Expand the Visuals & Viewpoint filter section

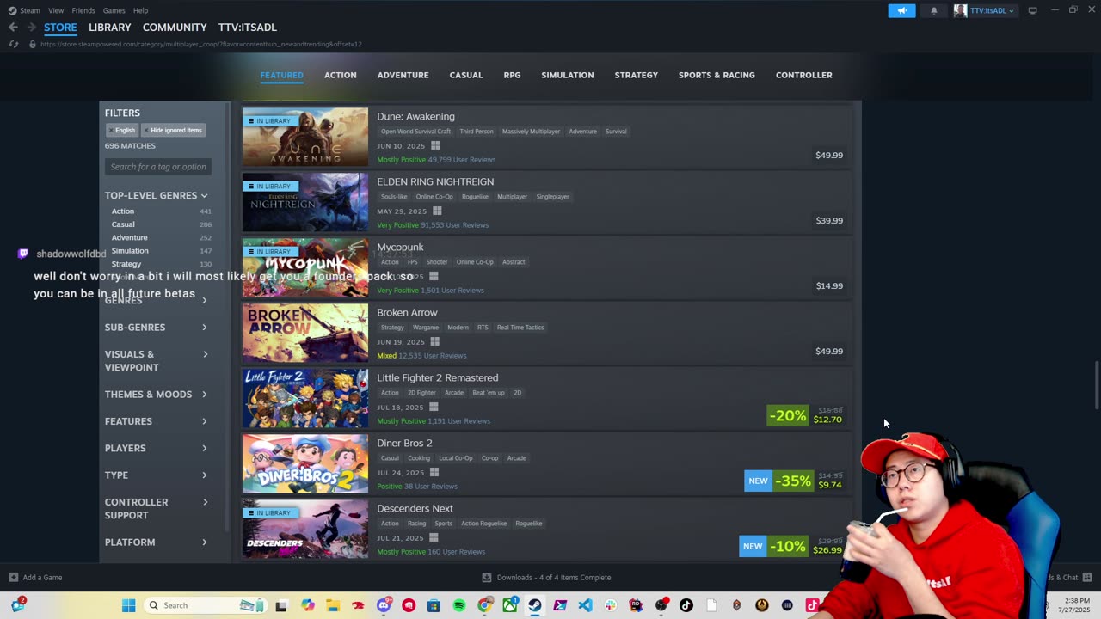pos(157,361)
